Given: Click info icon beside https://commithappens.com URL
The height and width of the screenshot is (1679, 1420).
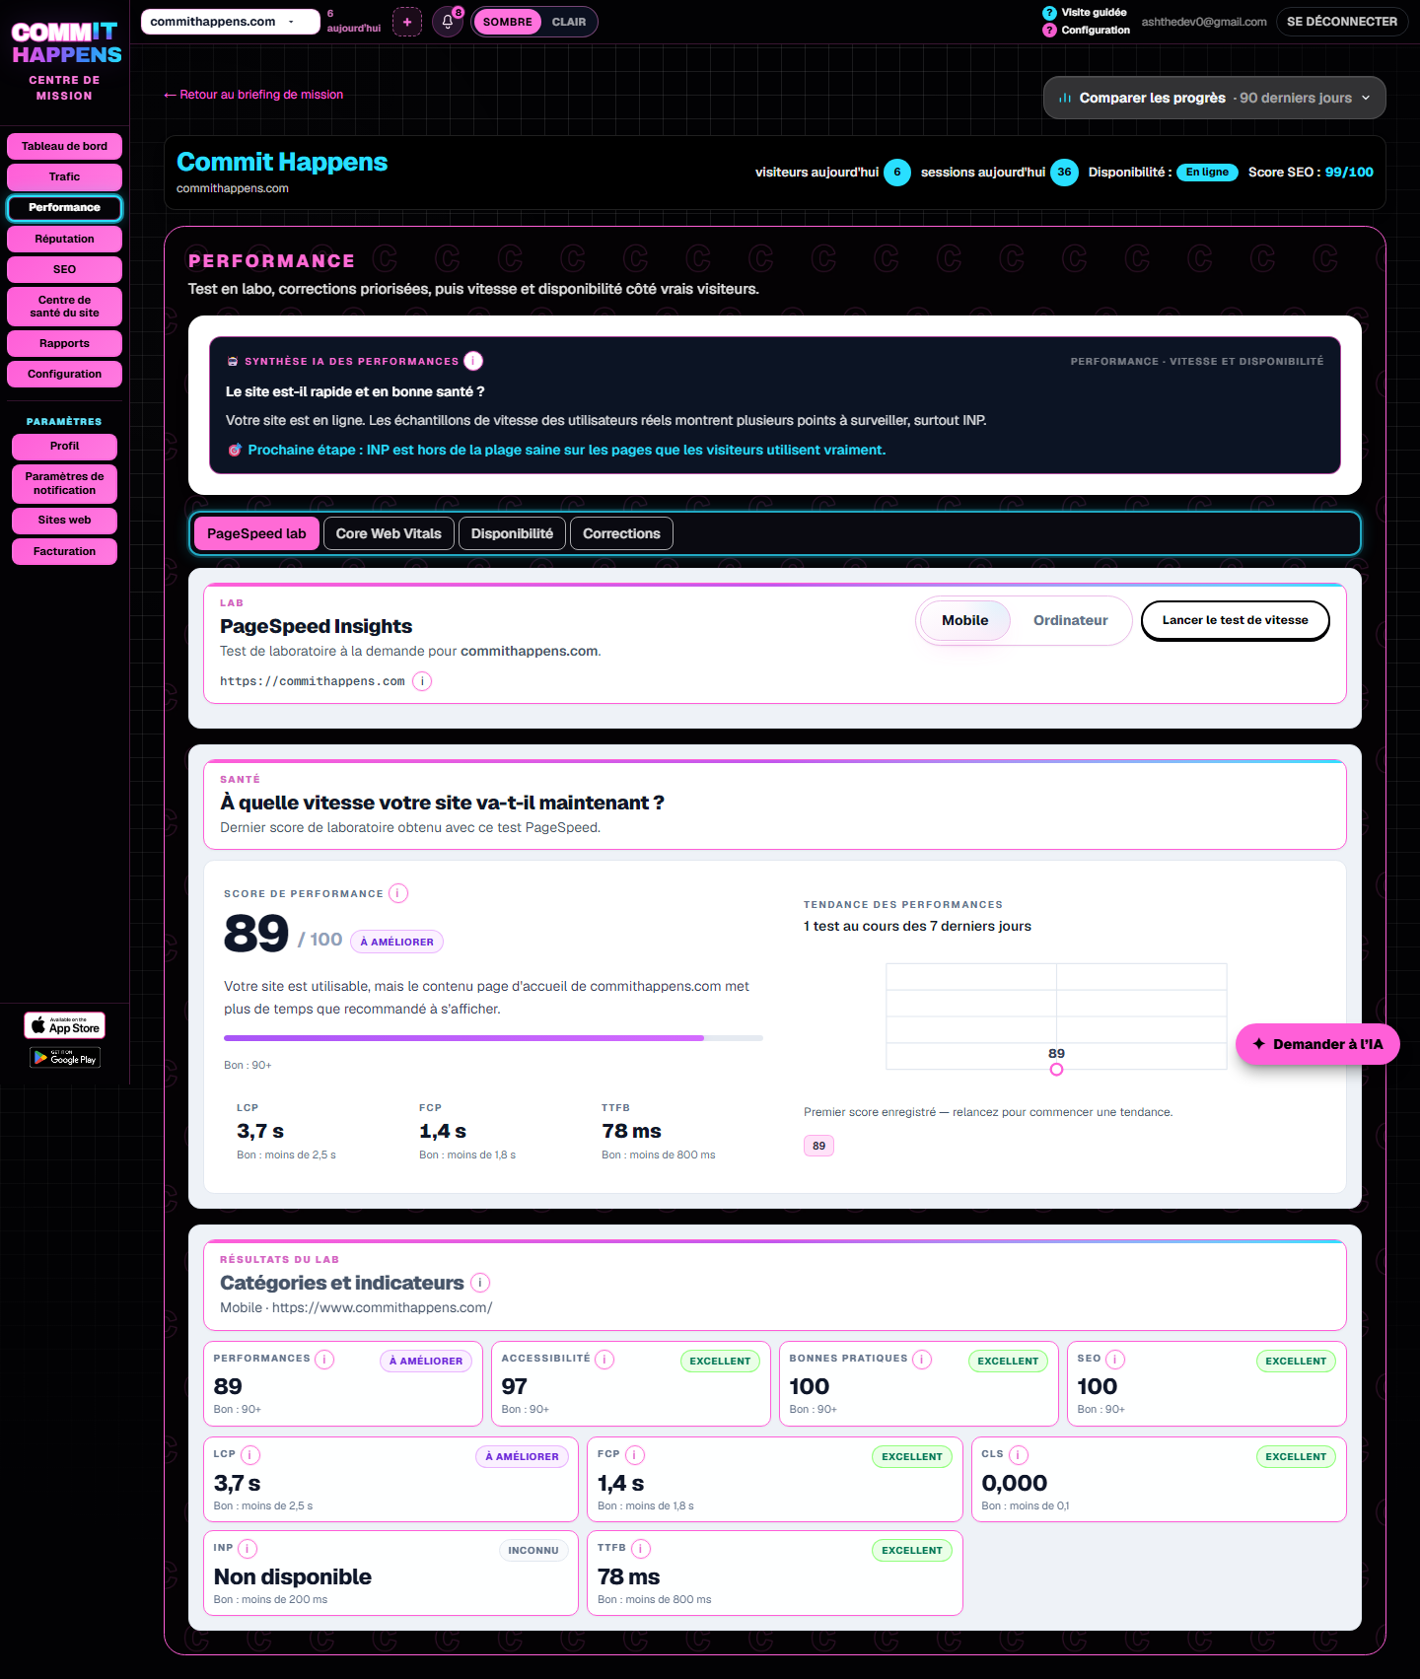Looking at the screenshot, I should tap(422, 681).
